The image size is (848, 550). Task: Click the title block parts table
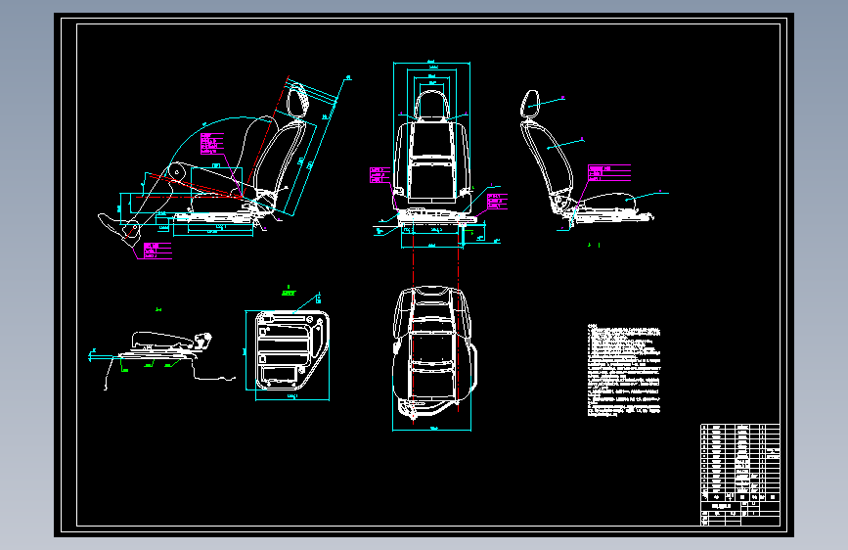[740, 475]
